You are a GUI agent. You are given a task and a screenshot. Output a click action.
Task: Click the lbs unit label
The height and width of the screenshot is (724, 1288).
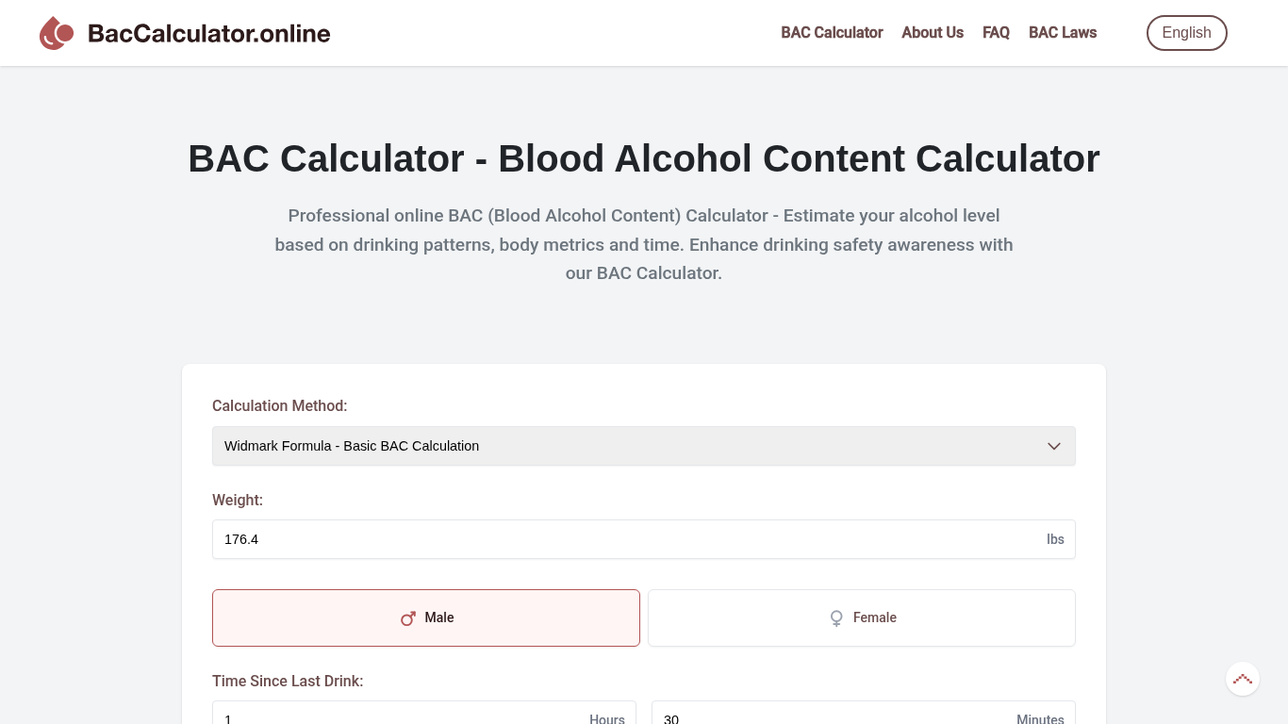1055,539
